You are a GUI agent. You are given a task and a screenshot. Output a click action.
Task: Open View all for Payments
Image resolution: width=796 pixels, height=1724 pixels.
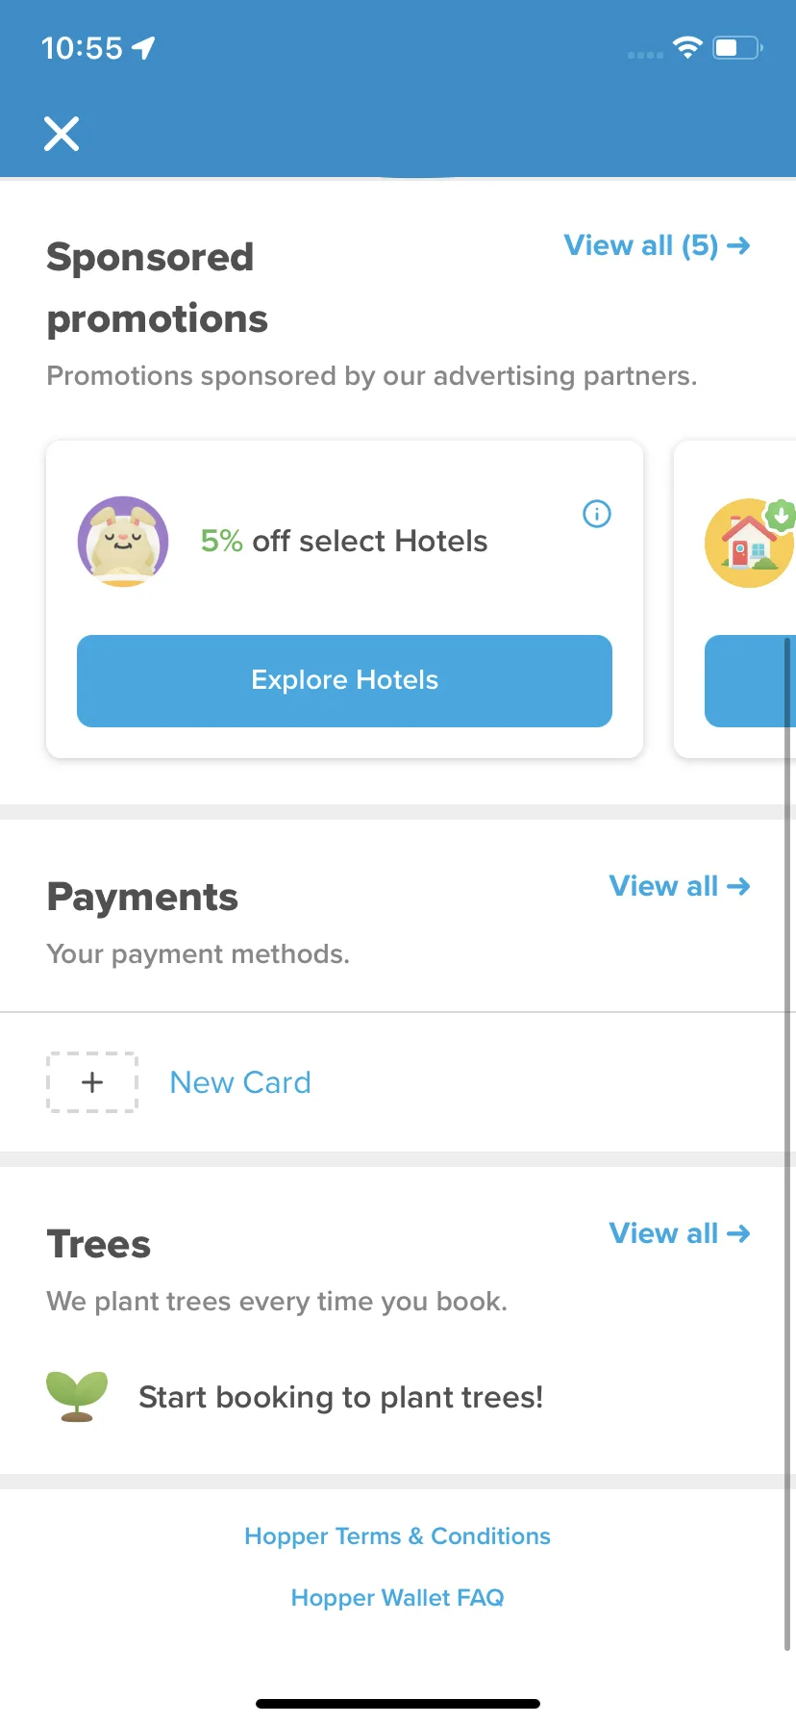click(680, 886)
